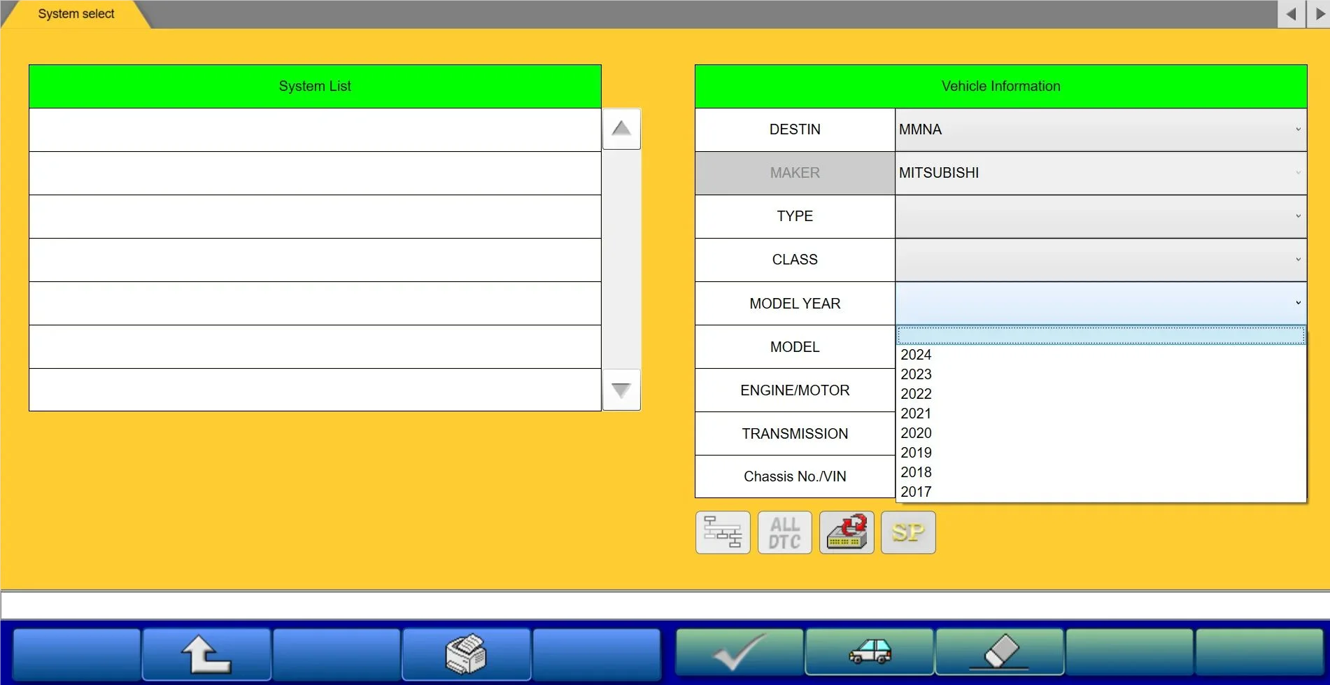Open the TYPE dropdown
The image size is (1330, 685).
(x=1101, y=216)
